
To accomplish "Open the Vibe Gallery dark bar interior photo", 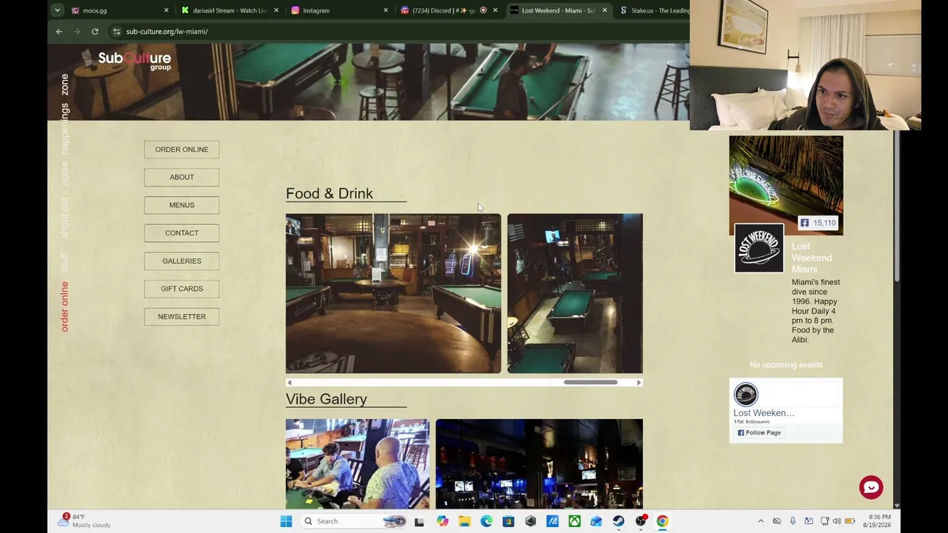I will tap(539, 464).
